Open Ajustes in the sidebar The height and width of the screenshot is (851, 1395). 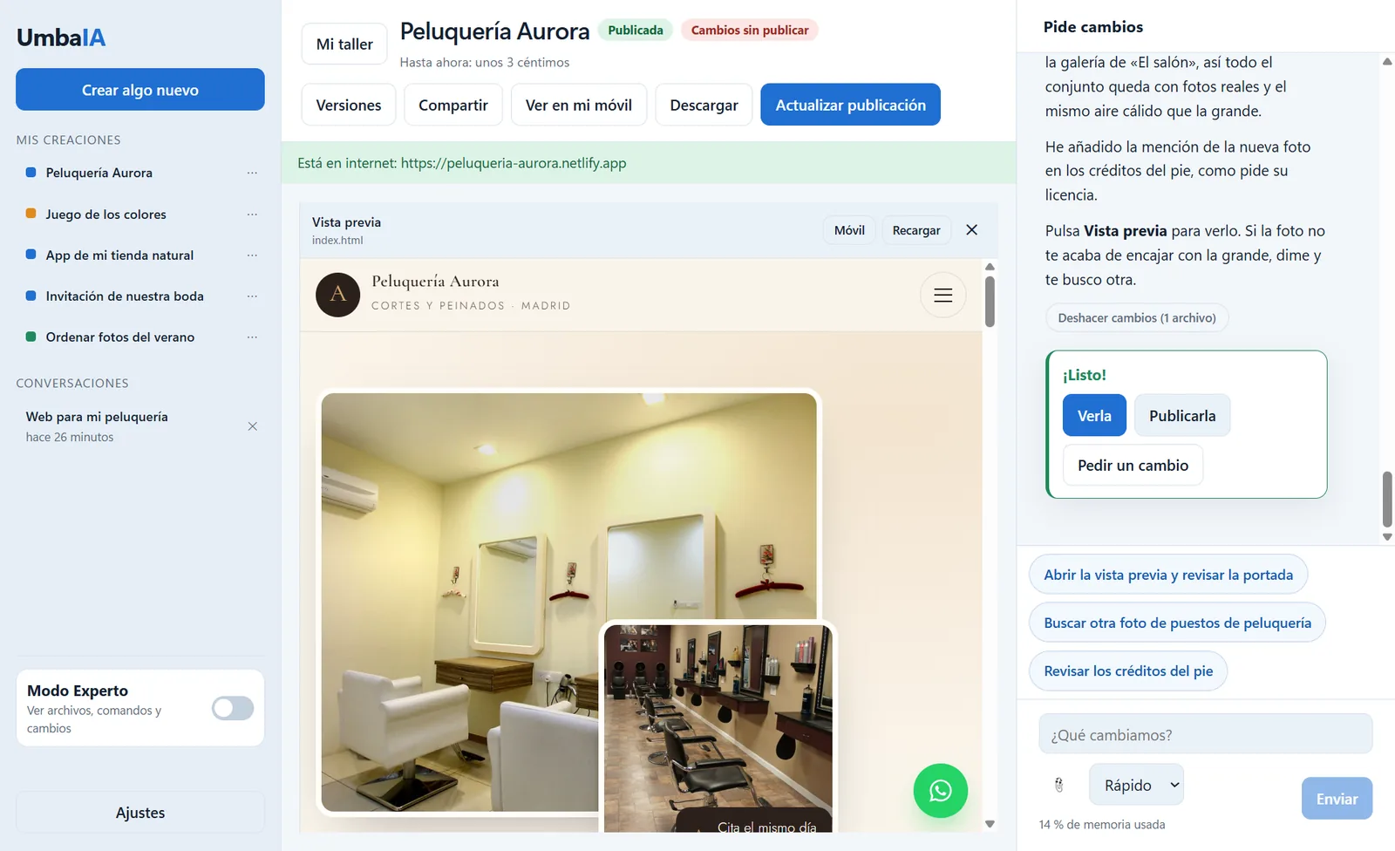point(140,813)
